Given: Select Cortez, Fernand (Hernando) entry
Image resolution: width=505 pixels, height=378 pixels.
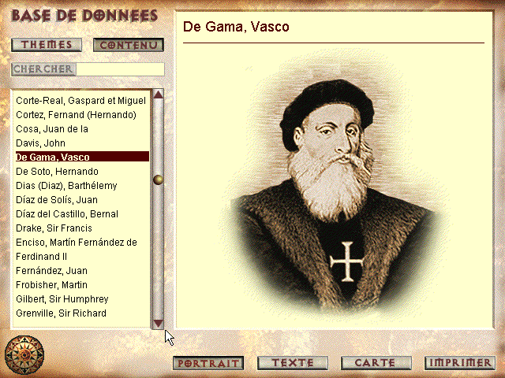Looking at the screenshot, I should 76,115.
